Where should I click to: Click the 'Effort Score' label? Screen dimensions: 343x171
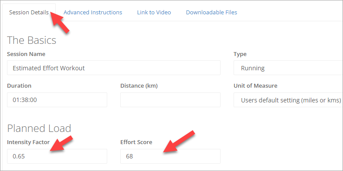click(x=136, y=142)
